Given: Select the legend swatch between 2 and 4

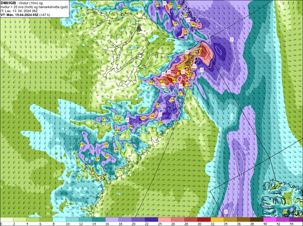Looking at the screenshot, I should [x=20, y=219].
